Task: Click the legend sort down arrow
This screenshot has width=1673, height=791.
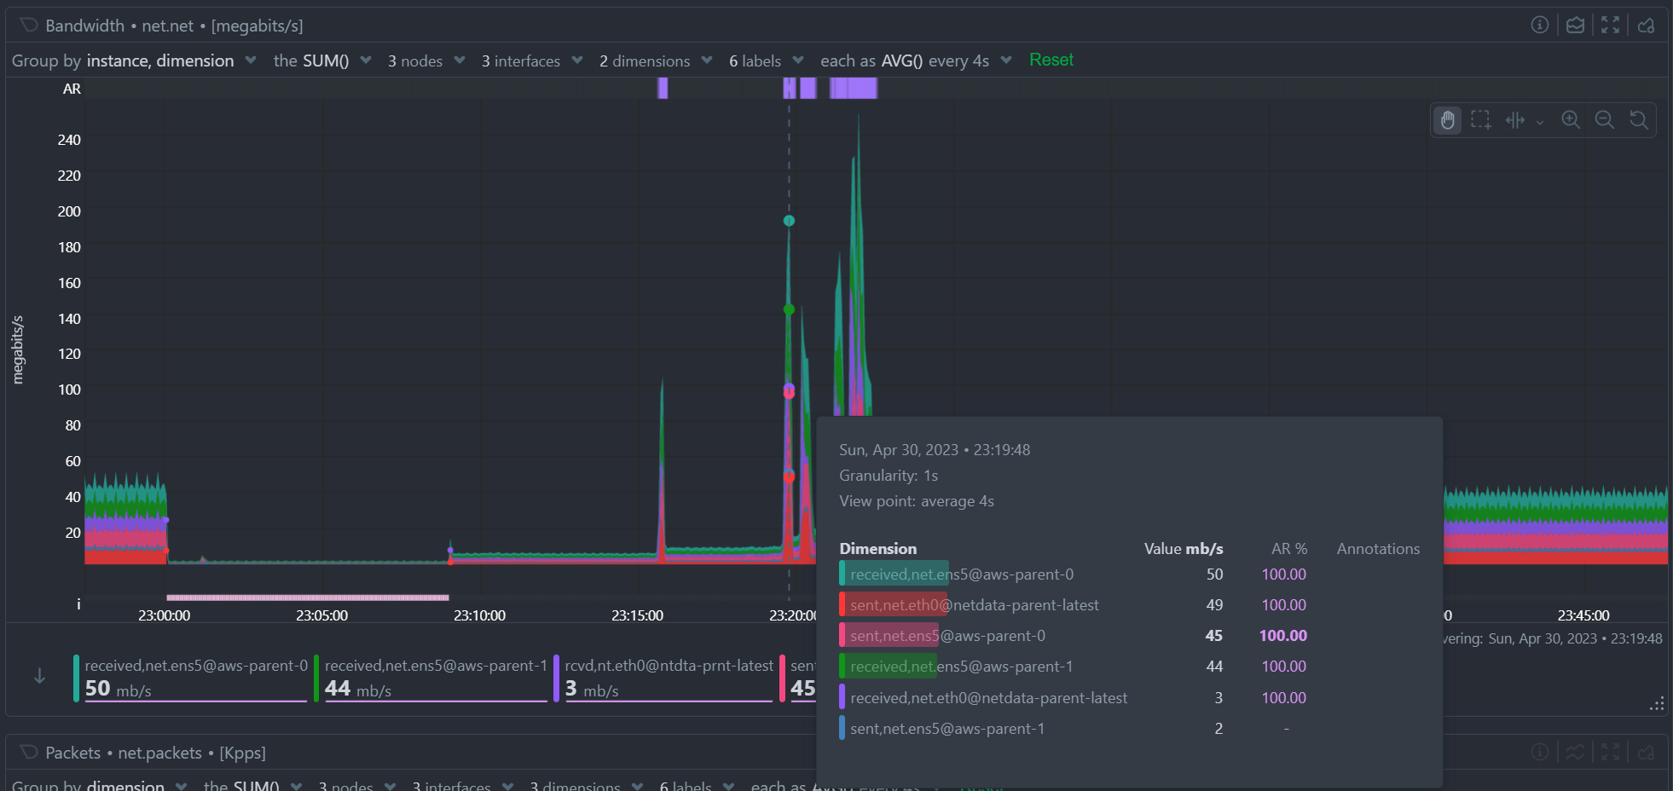Action: tap(39, 676)
